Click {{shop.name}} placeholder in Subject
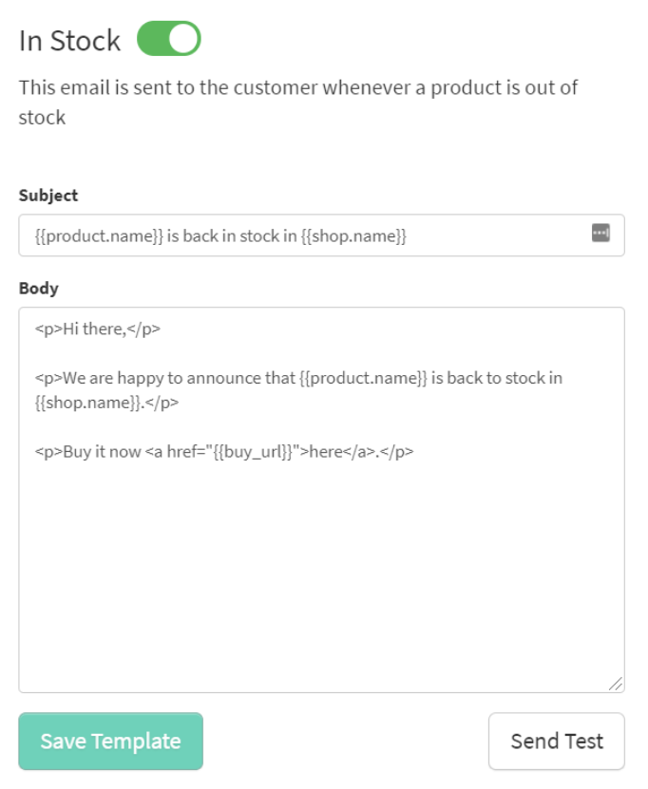648x789 pixels. tap(354, 236)
